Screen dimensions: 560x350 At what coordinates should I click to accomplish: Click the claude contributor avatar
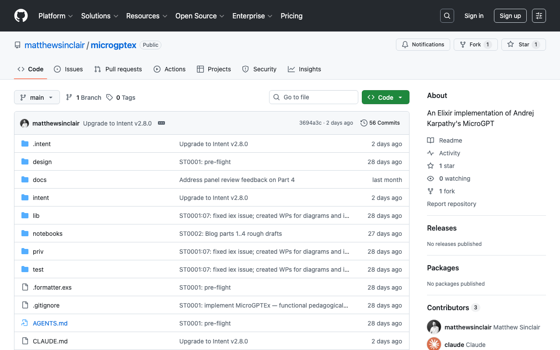tap(434, 344)
